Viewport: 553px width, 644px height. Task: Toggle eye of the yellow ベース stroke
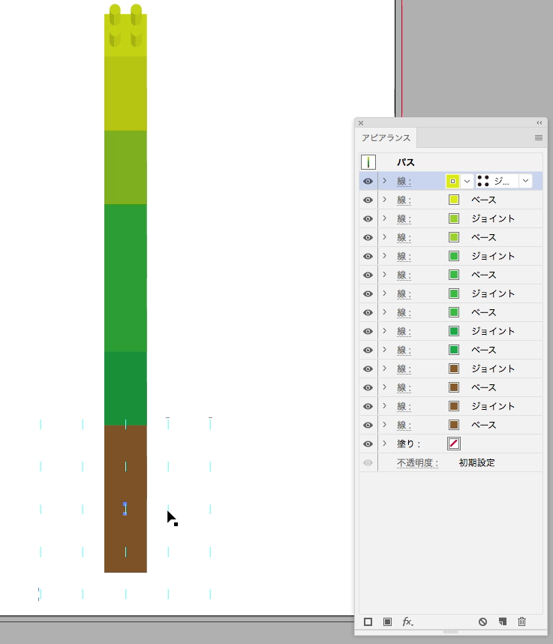(x=368, y=200)
